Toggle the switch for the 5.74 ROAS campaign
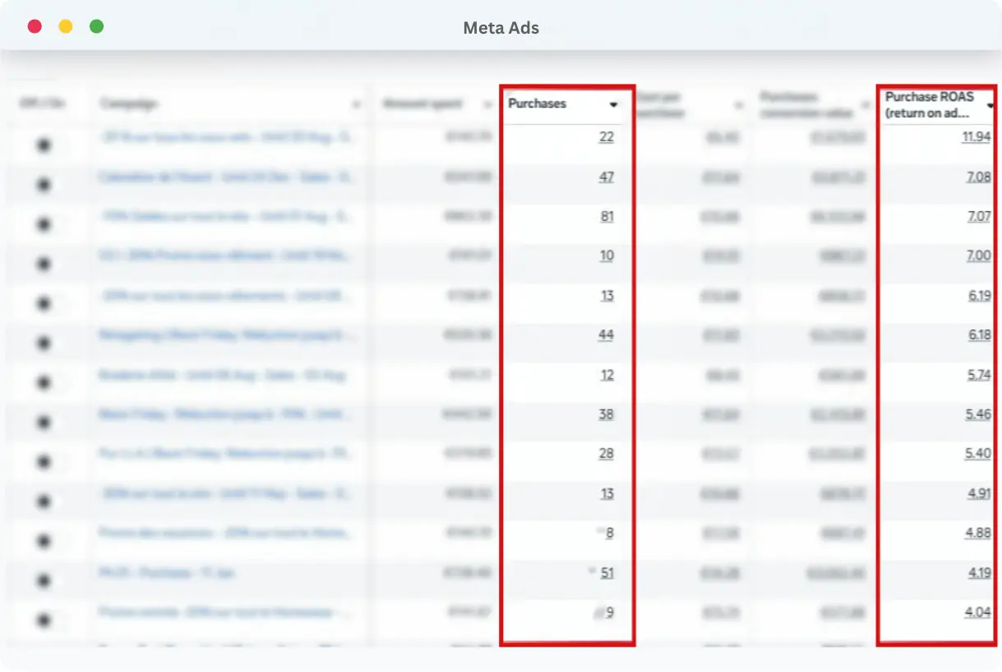The image size is (1002, 672). coord(44,383)
